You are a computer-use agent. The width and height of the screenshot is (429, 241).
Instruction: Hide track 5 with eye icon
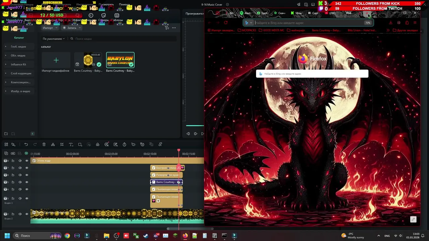pos(27,182)
